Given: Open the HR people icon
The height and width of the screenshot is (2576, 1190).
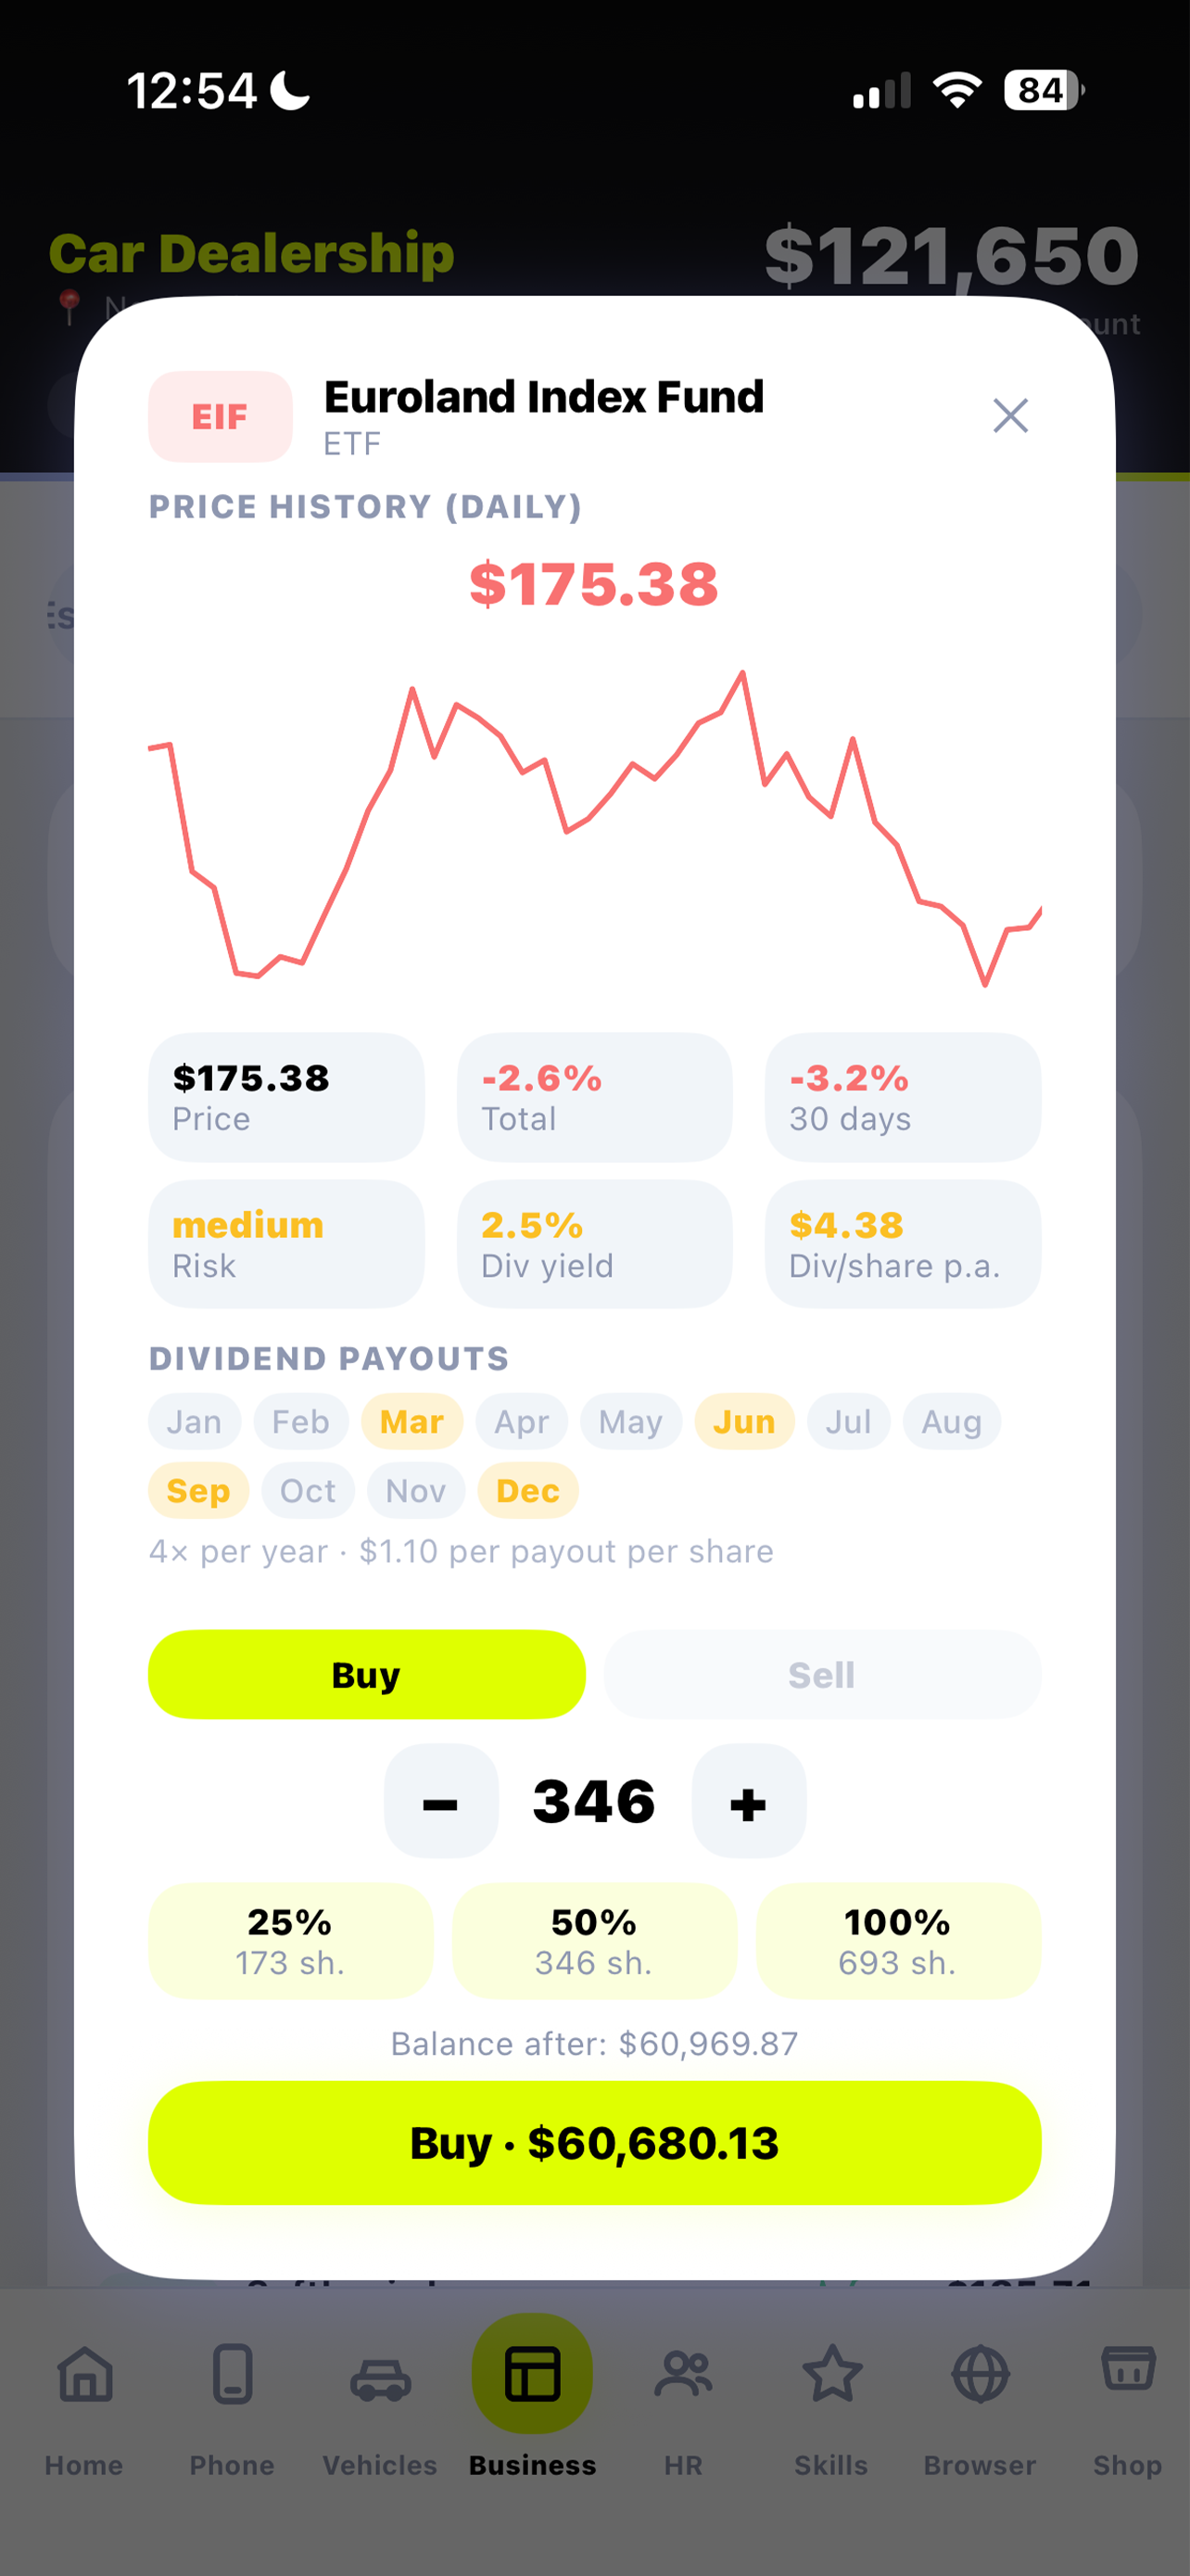Looking at the screenshot, I should [x=683, y=2374].
